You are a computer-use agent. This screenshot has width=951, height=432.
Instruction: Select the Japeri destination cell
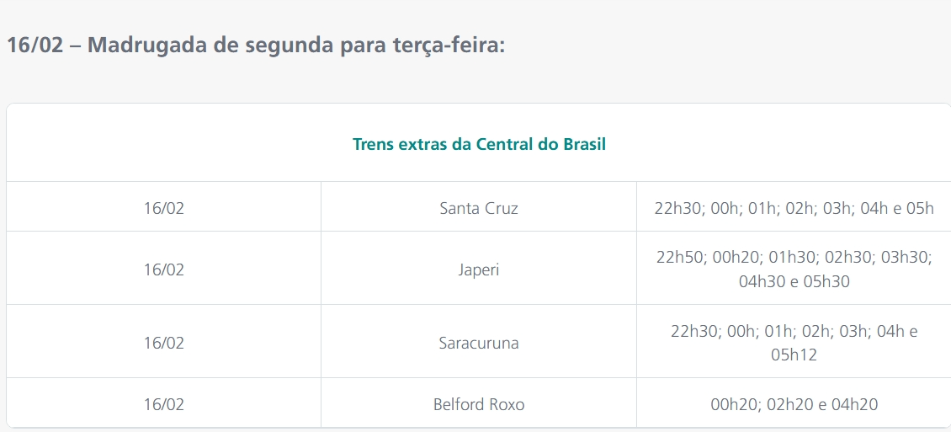pos(479,269)
